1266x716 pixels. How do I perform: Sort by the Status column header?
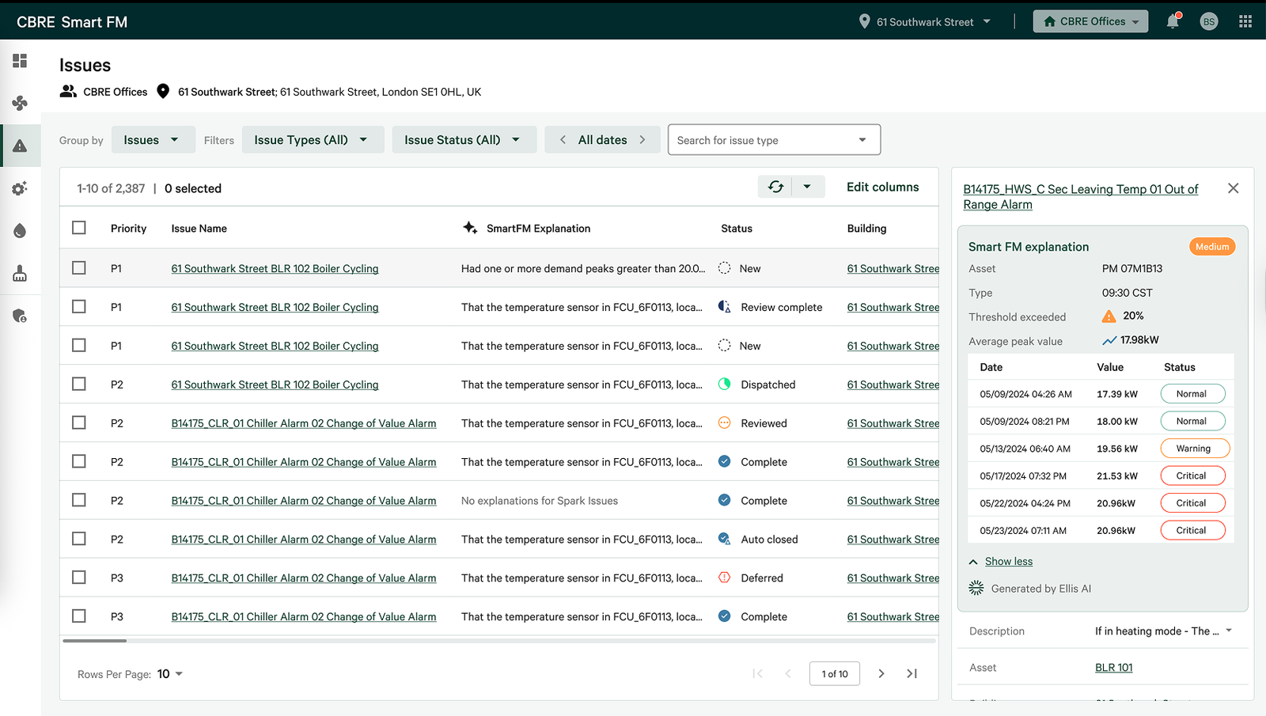pyautogui.click(x=737, y=228)
